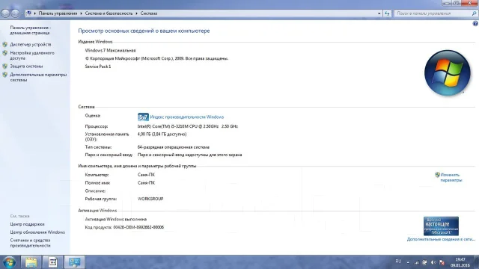Expand dropdown arrow after Control Panel breadcrumb
Viewport: 479px width, 269px height.
[81, 13]
